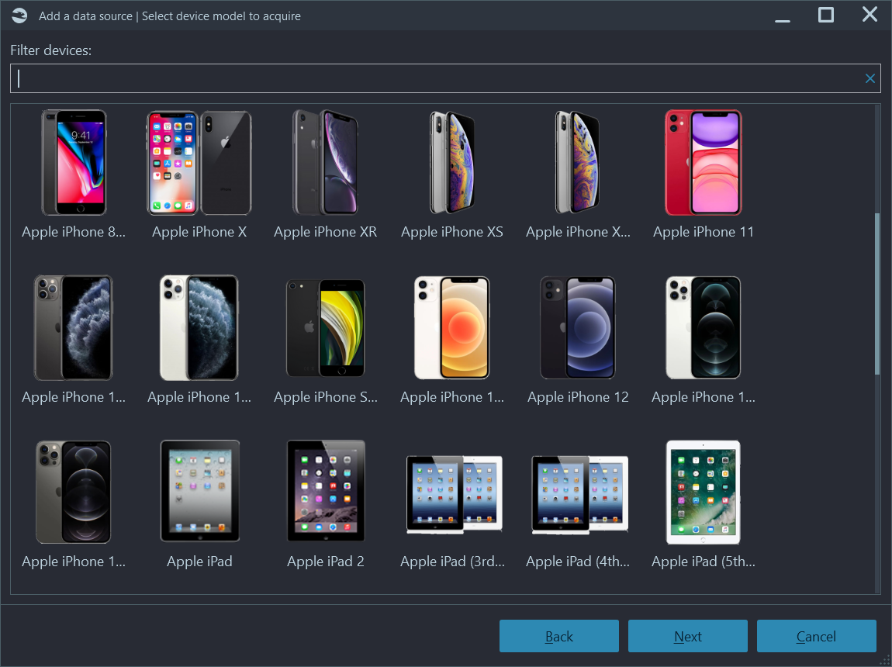Cancel the add data source dialog
892x667 pixels.
(x=816, y=636)
